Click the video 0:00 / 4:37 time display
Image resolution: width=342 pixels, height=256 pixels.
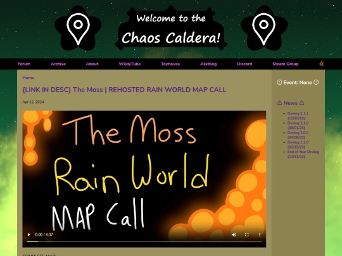(44, 235)
